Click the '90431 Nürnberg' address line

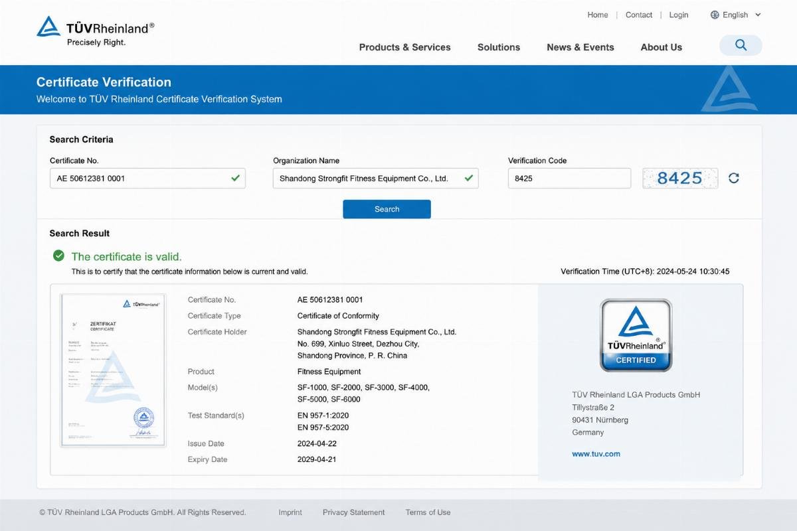click(600, 420)
